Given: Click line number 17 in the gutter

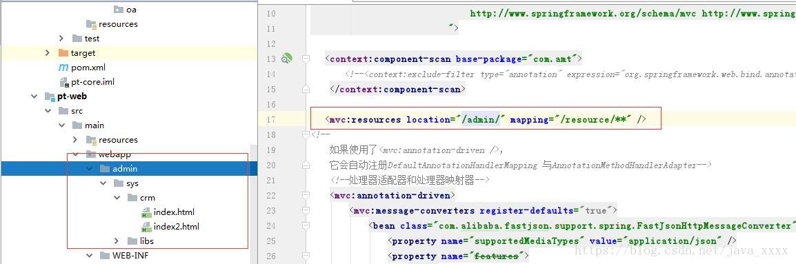Looking at the screenshot, I should [270, 120].
